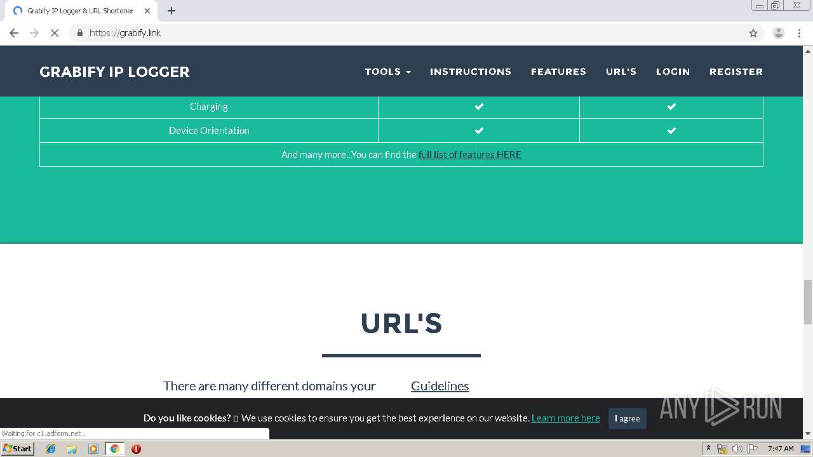Open the Windows Start menu
This screenshot has height=457, width=813.
(x=17, y=449)
